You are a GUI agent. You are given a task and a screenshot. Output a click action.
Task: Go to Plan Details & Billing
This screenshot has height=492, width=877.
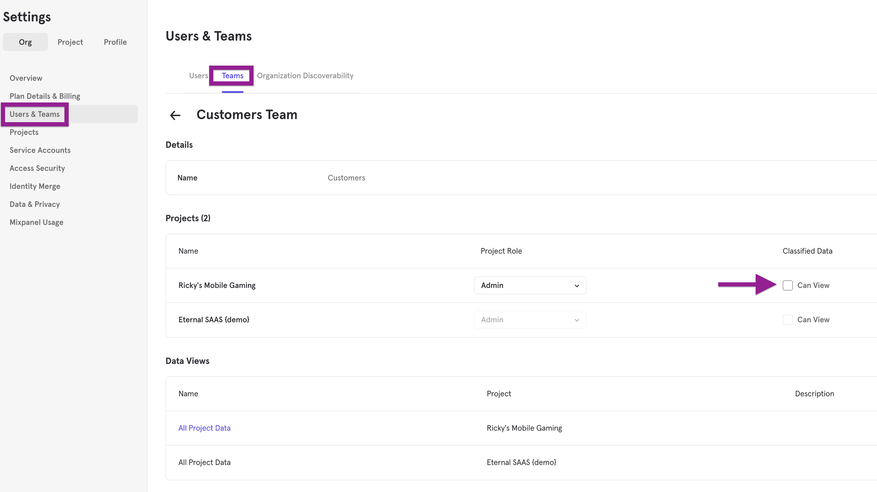[44, 96]
